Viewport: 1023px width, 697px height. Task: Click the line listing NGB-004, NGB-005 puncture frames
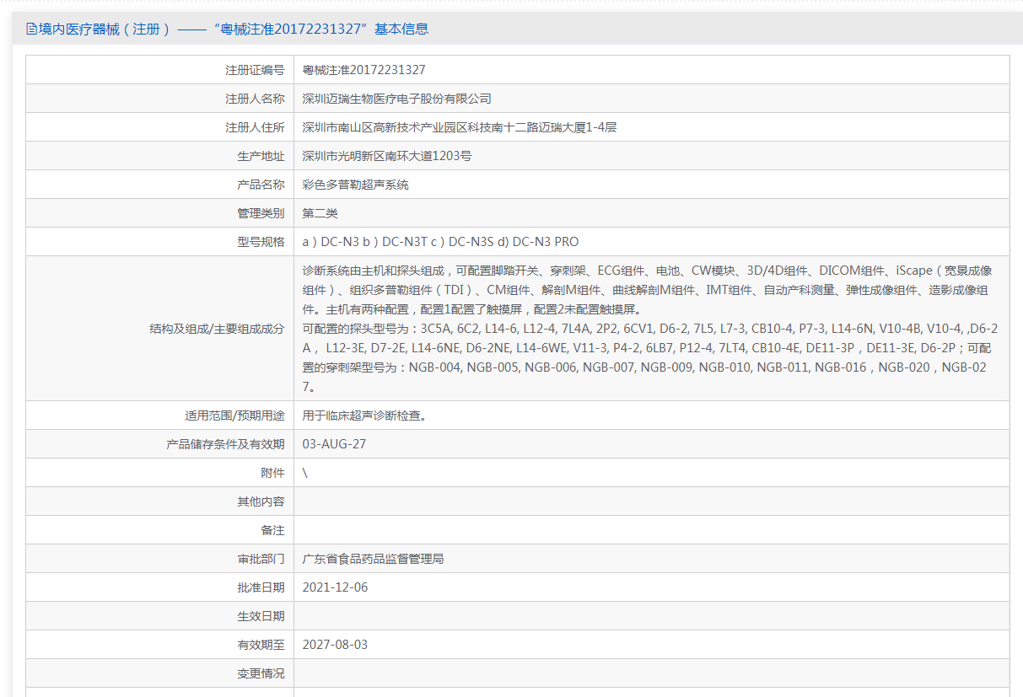[x=644, y=367]
